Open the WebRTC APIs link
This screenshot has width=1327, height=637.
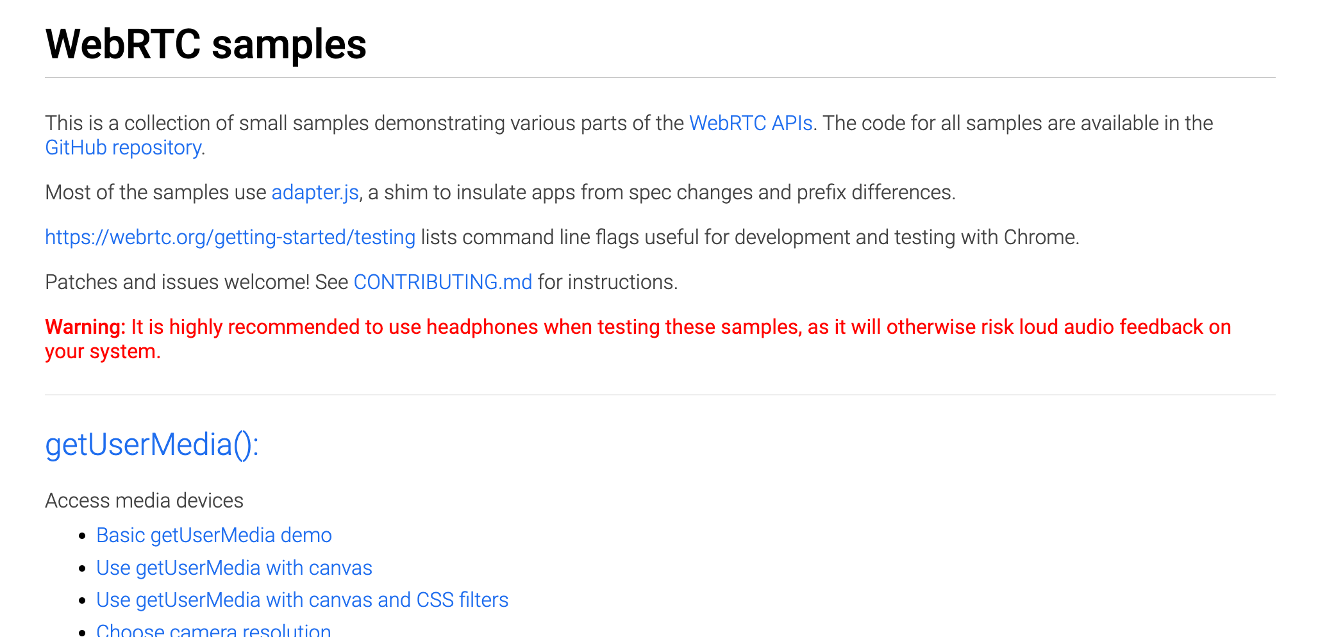pos(751,123)
